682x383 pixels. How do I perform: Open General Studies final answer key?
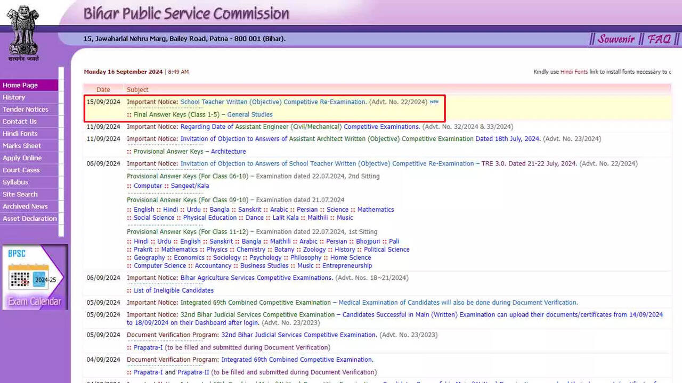click(x=249, y=114)
